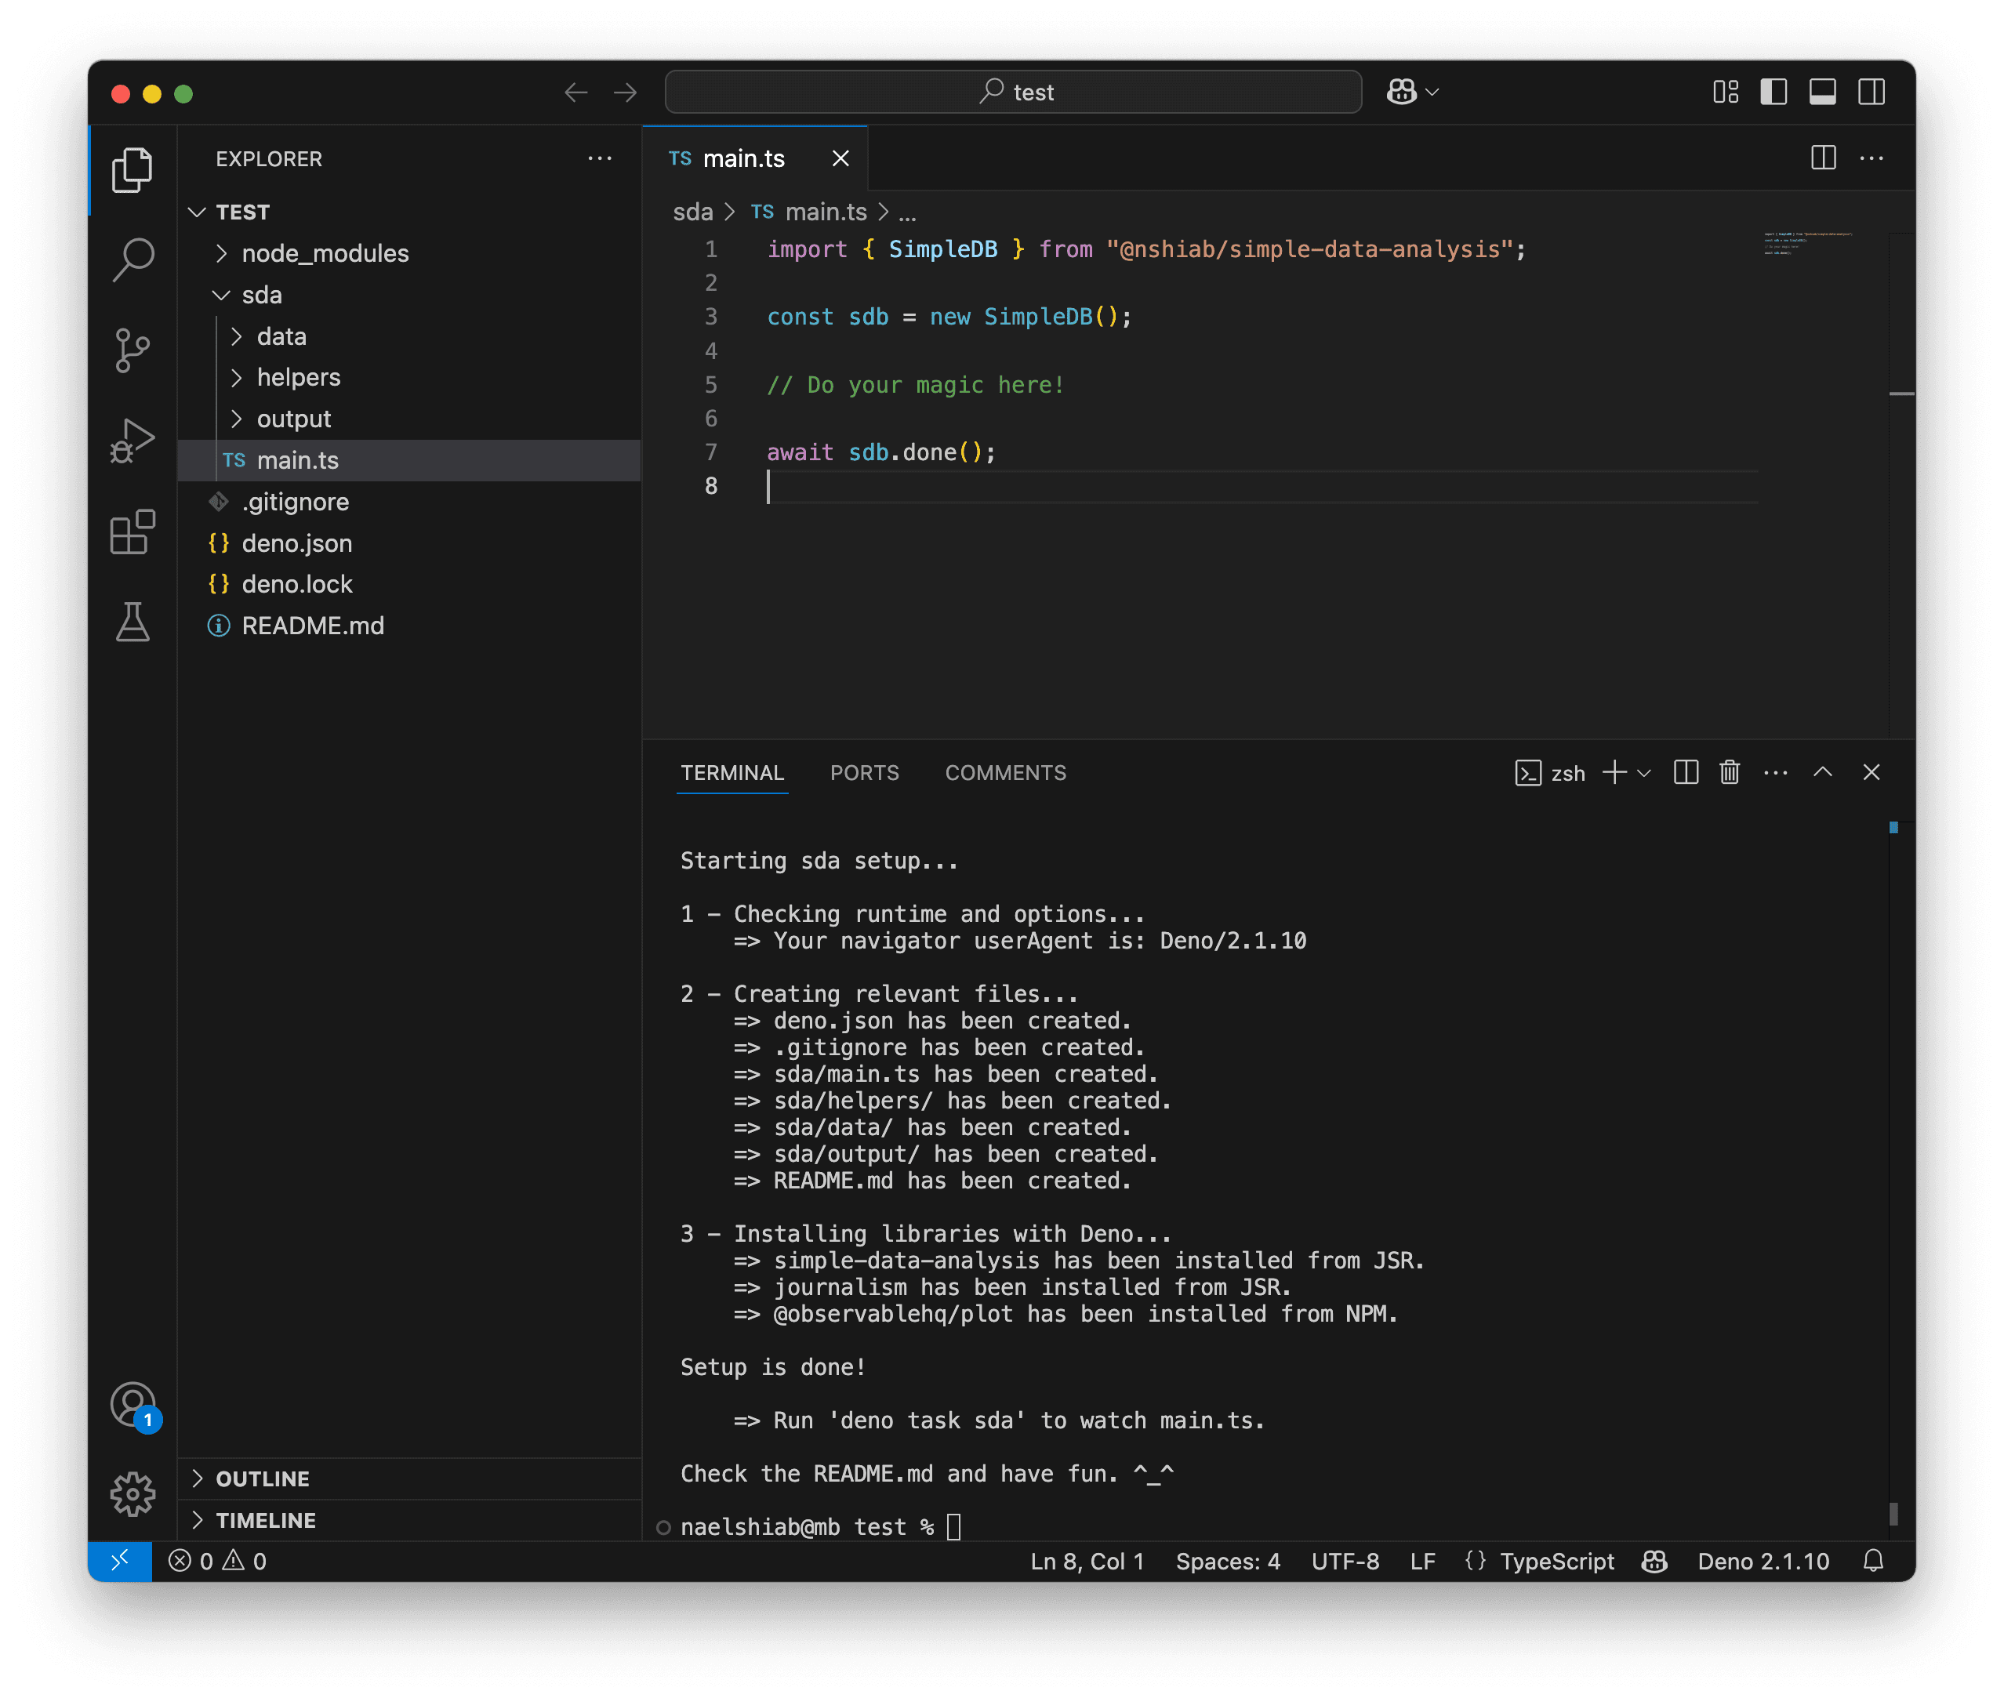Expand the TIMELINE section
Screen dimensions: 2004x1698
tap(410, 1520)
